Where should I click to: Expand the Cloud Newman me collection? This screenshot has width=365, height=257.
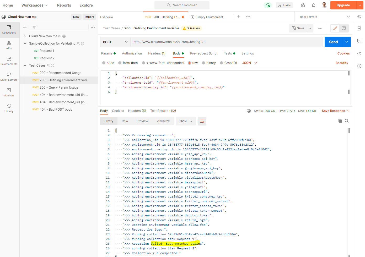point(25,36)
